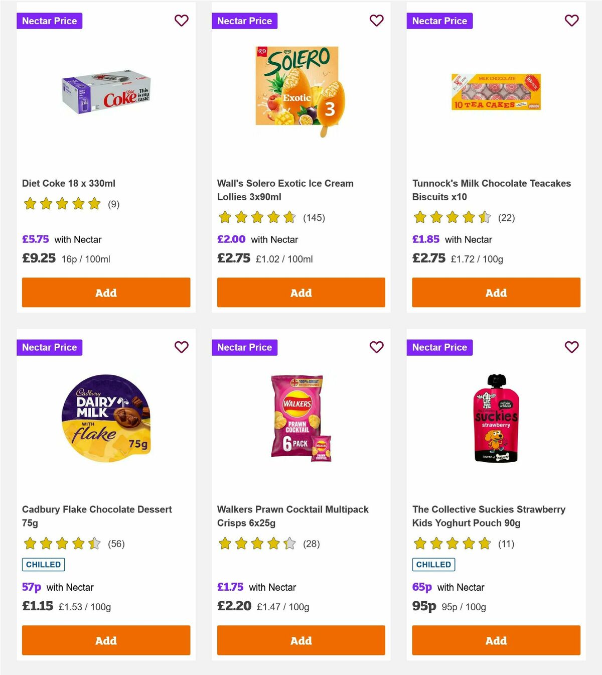Select the CHILLED tag on Cadbury dessert
Viewport: 602px width, 675px height.
coord(43,564)
